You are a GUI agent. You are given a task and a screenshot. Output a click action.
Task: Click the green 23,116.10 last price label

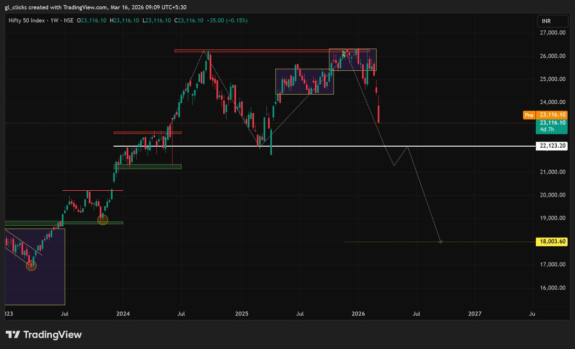click(552, 122)
